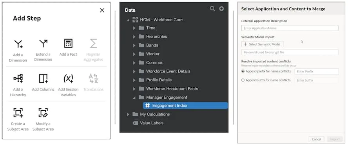Select Append suffix for name conflicts radio button

pyautogui.click(x=243, y=80)
